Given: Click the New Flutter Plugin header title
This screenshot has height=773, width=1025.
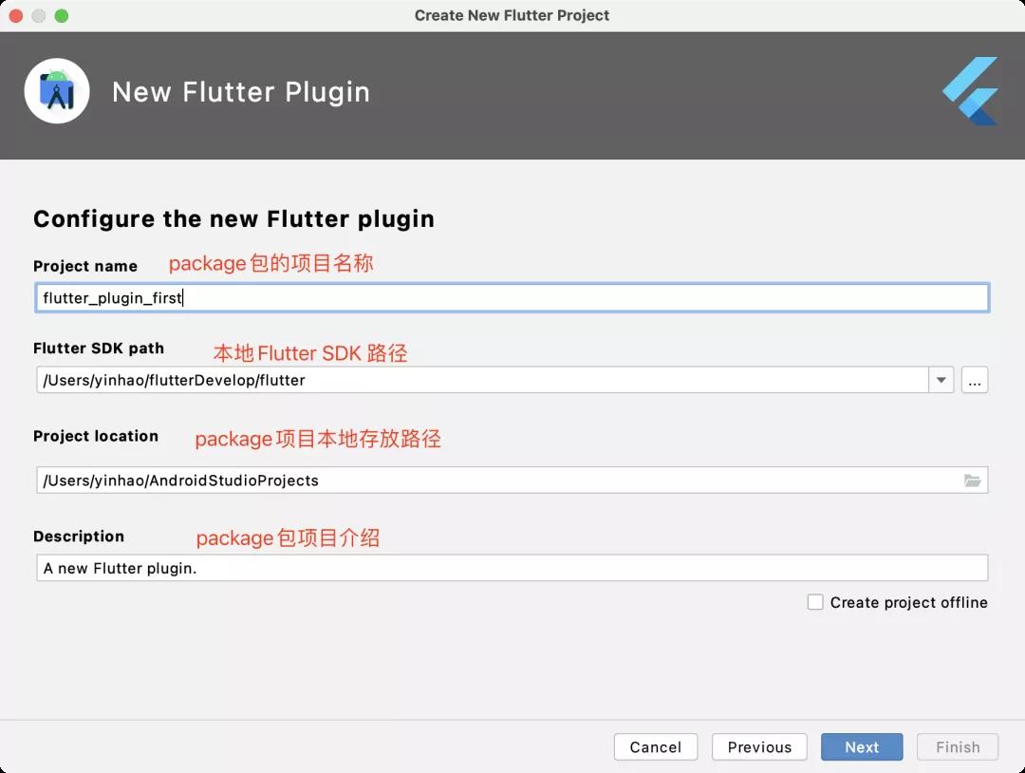Looking at the screenshot, I should (241, 92).
